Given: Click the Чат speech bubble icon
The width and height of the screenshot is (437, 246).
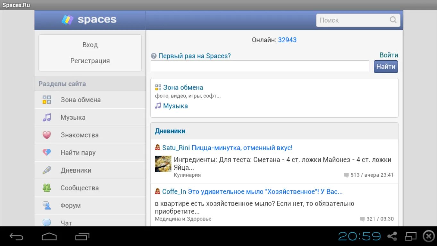Looking at the screenshot, I should tap(47, 223).
